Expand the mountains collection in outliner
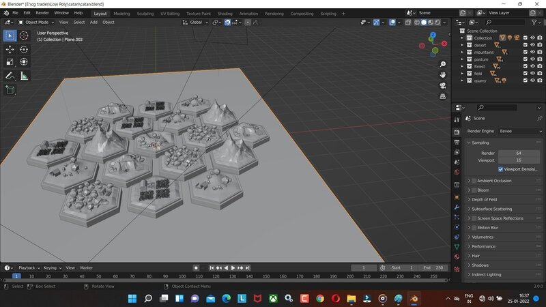The height and width of the screenshot is (307, 546). pyautogui.click(x=462, y=53)
